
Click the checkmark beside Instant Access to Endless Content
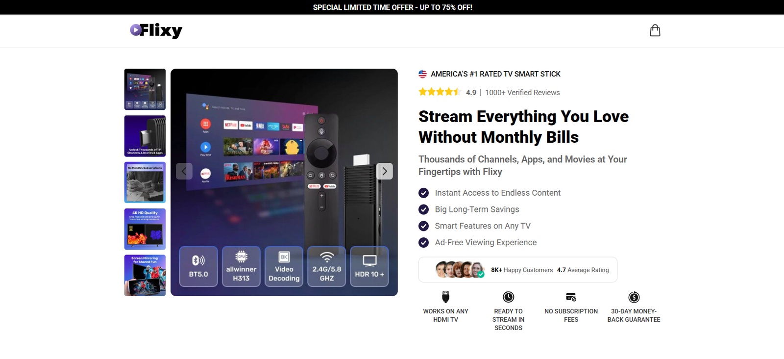pos(424,193)
